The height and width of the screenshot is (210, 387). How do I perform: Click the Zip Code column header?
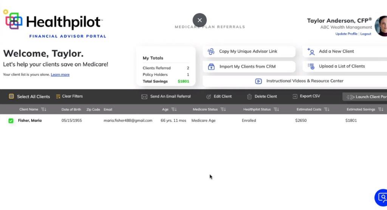93,110
